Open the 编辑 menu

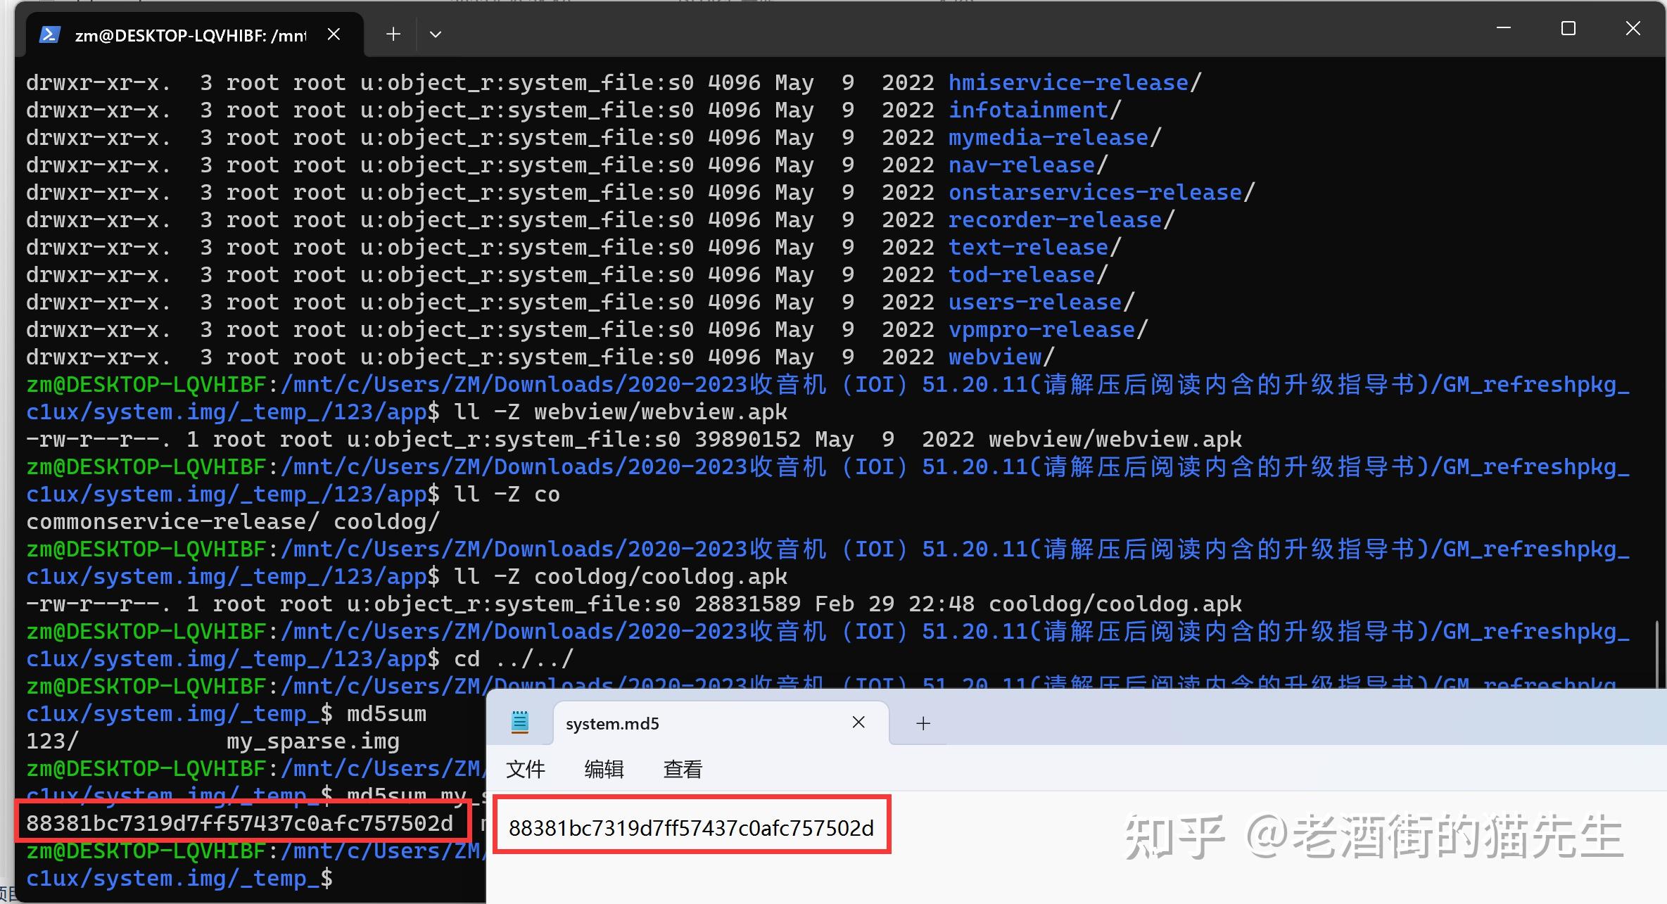click(604, 769)
